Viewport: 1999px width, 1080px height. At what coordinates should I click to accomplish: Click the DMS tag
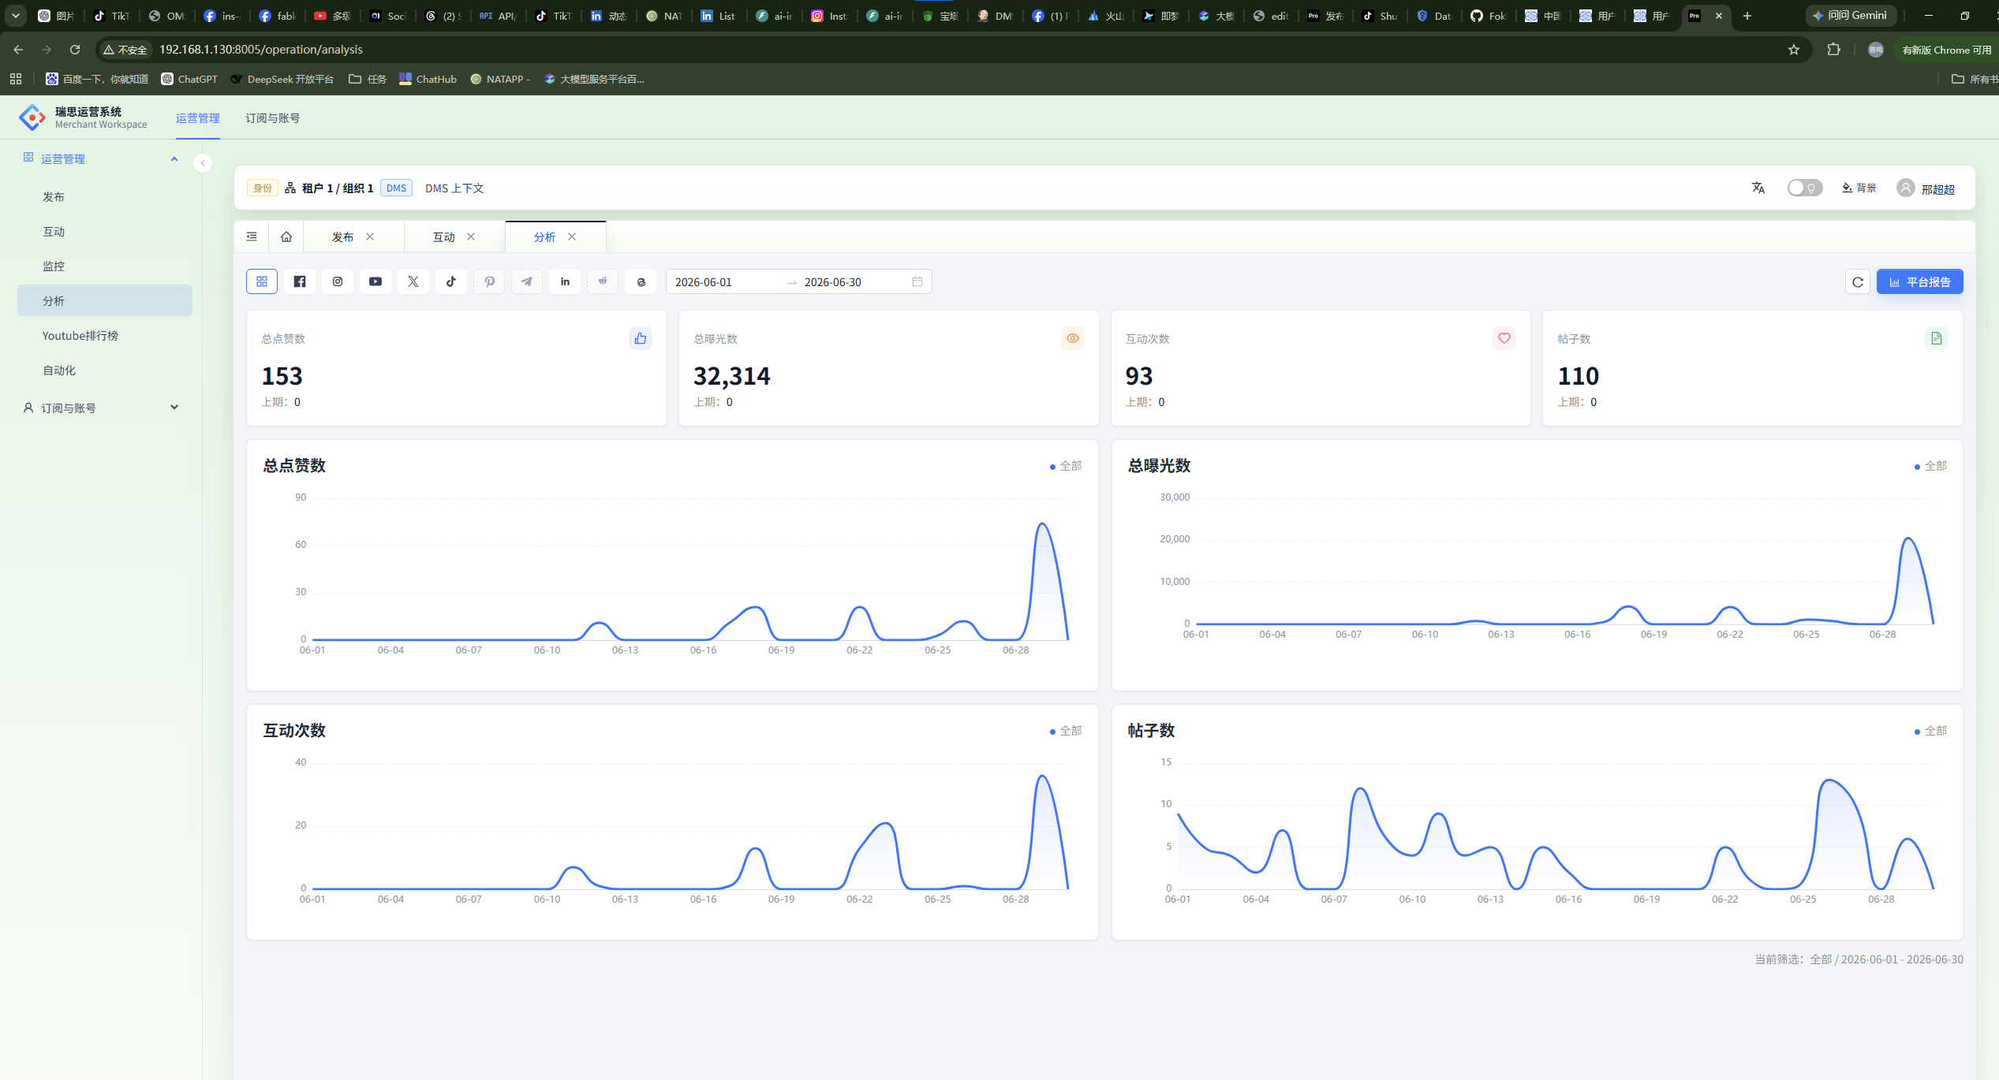coord(396,188)
